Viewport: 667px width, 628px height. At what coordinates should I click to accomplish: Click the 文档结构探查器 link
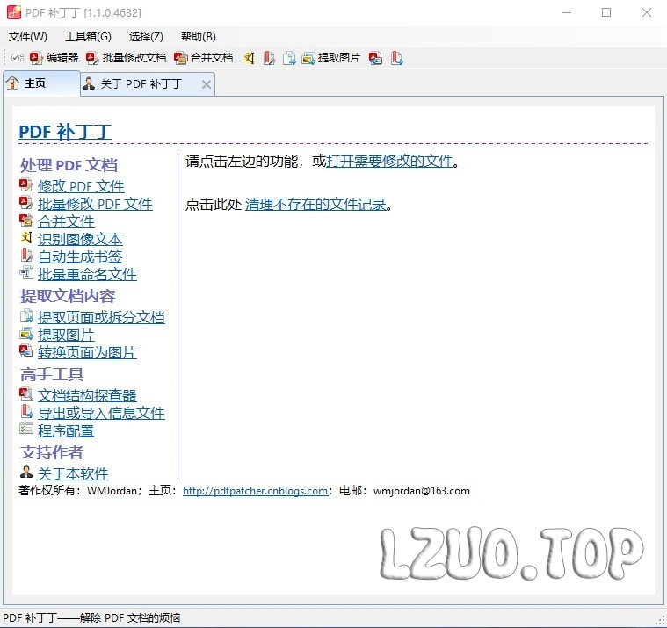point(87,395)
